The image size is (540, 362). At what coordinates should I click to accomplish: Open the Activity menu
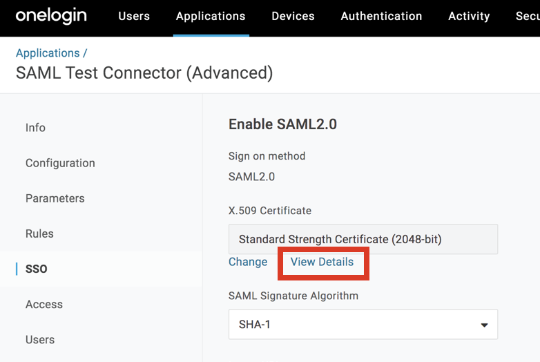point(469,16)
